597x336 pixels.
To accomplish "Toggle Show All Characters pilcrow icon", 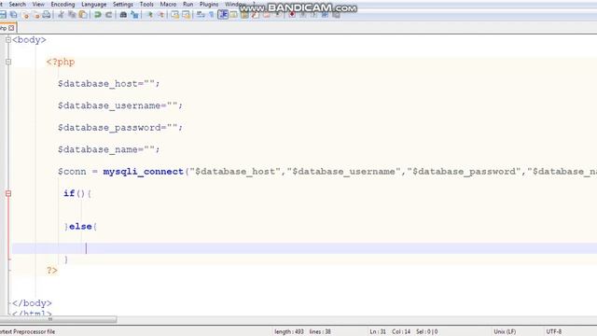I will coord(212,15).
